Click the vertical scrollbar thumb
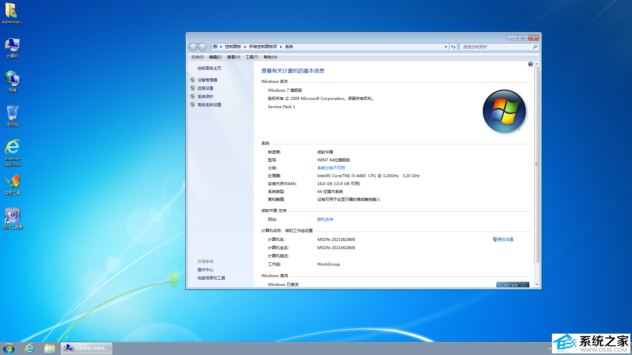The width and height of the screenshot is (632, 355). pyautogui.click(x=537, y=164)
